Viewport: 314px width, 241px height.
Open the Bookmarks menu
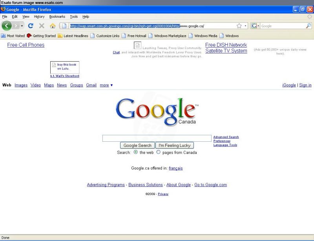[x=57, y=16]
